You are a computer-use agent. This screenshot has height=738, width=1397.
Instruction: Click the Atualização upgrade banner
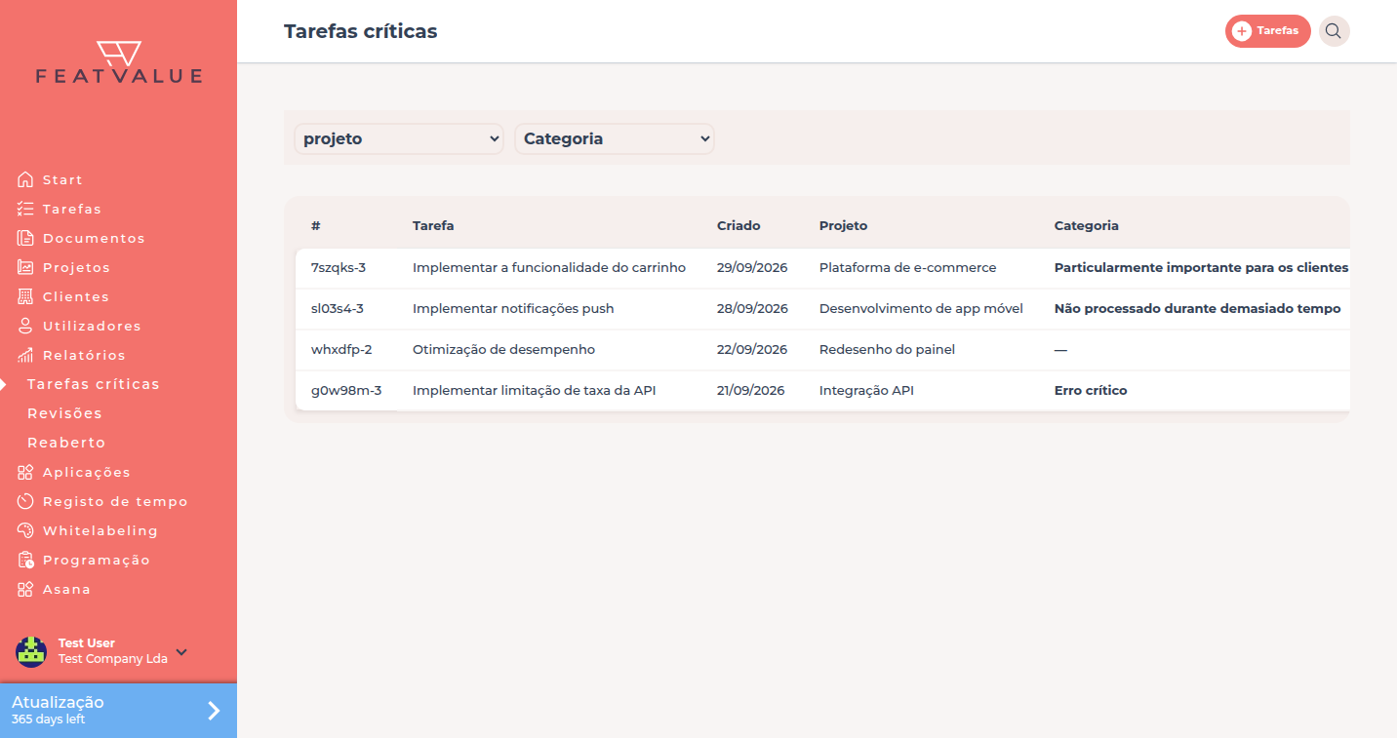118,711
